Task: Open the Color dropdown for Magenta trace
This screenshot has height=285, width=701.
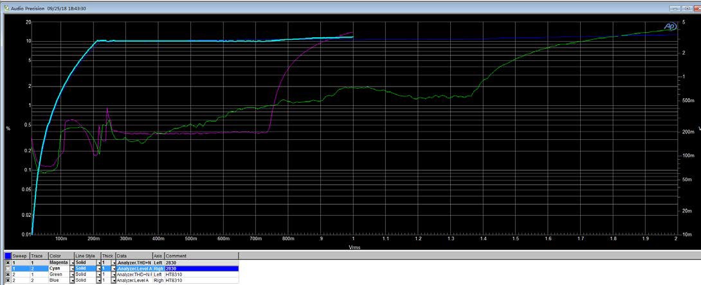Action: tap(72, 263)
